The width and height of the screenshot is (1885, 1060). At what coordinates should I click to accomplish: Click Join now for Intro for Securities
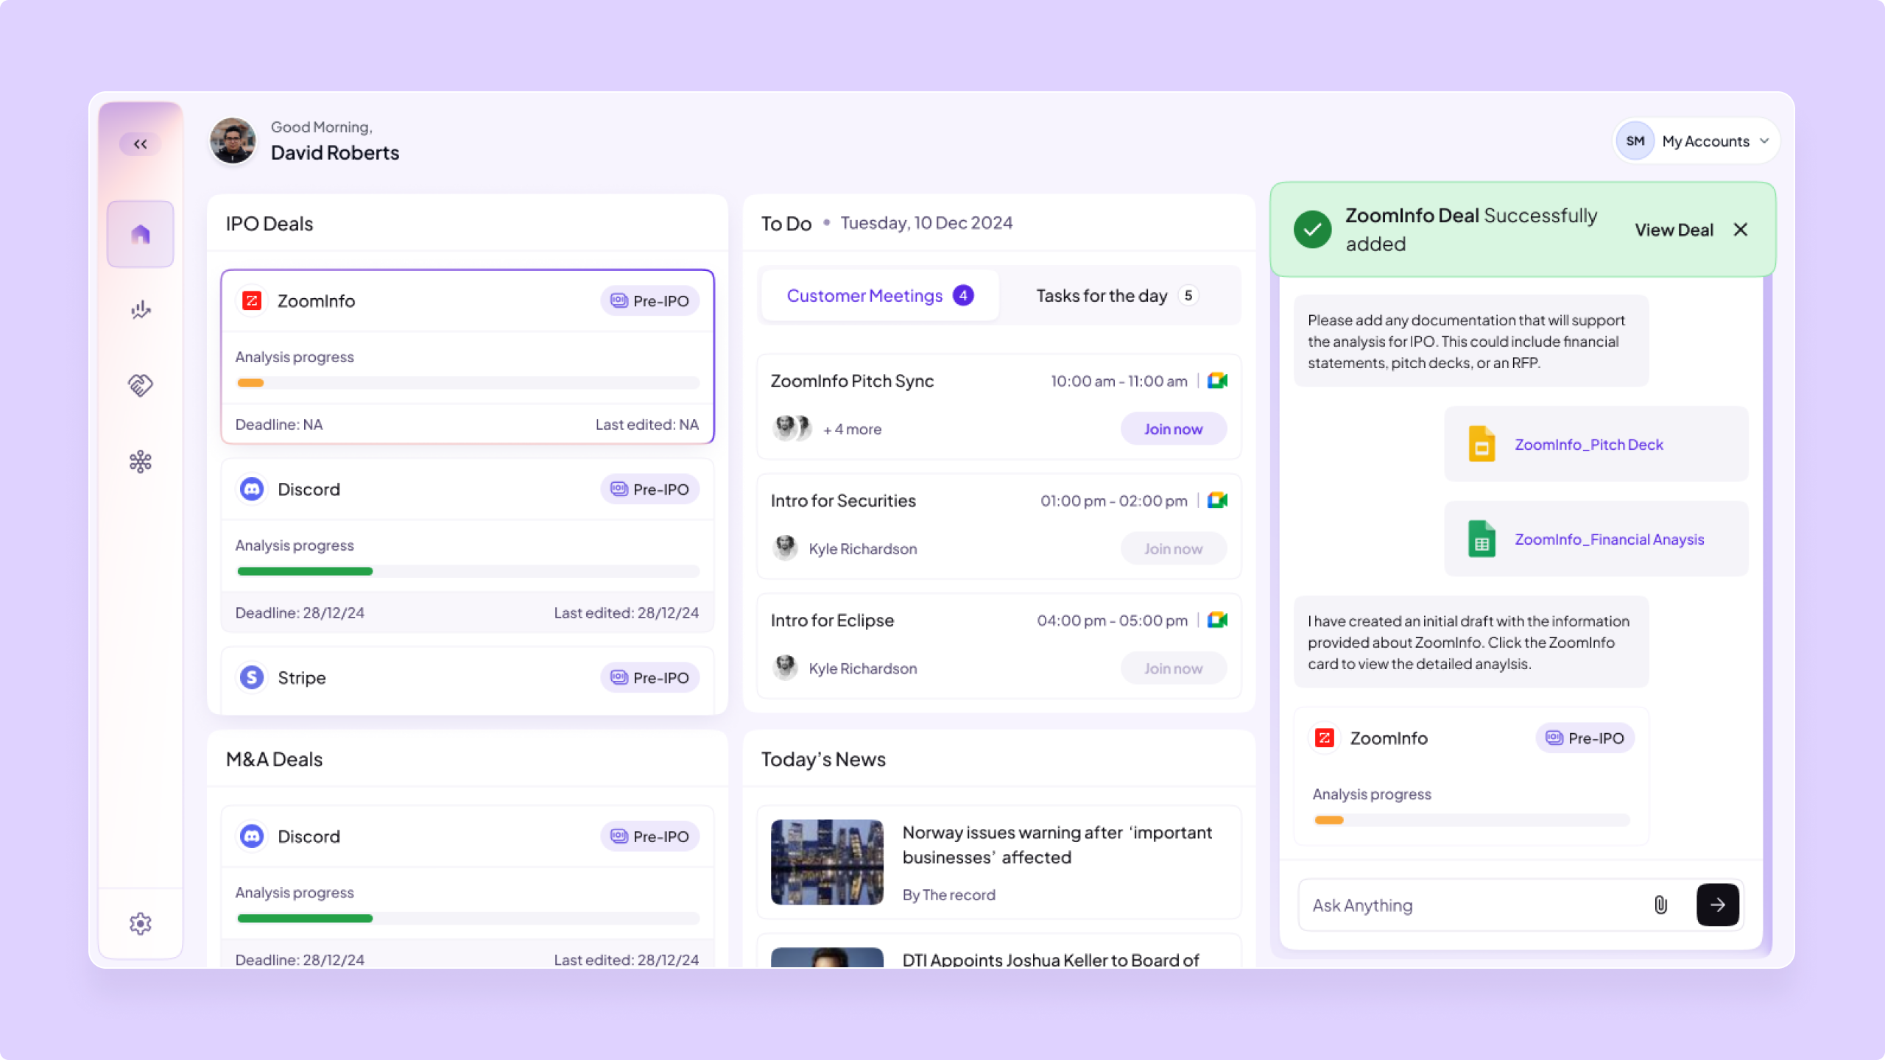pos(1173,548)
